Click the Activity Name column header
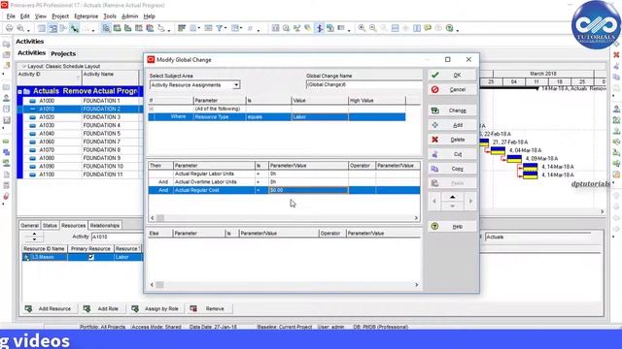The height and width of the screenshot is (349, 622). [110, 75]
